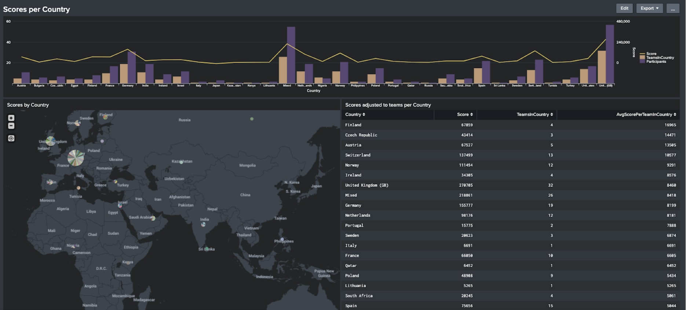Image resolution: width=686 pixels, height=310 pixels.
Task: Click the Philippines map marker
Action: pos(282,239)
